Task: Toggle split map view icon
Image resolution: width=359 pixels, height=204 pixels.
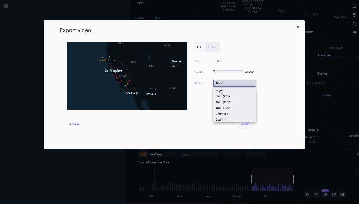Action: pos(354,6)
